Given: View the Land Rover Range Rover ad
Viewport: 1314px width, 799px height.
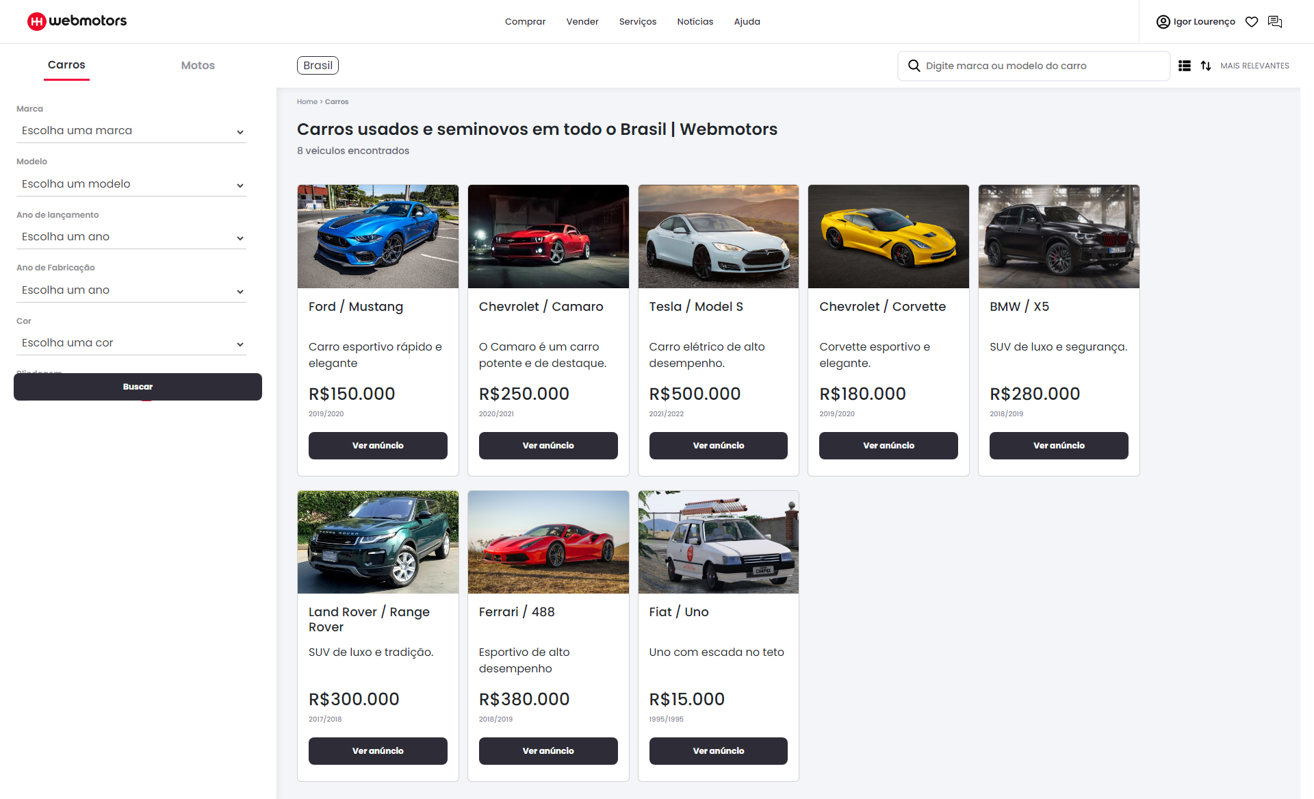Looking at the screenshot, I should (x=378, y=751).
